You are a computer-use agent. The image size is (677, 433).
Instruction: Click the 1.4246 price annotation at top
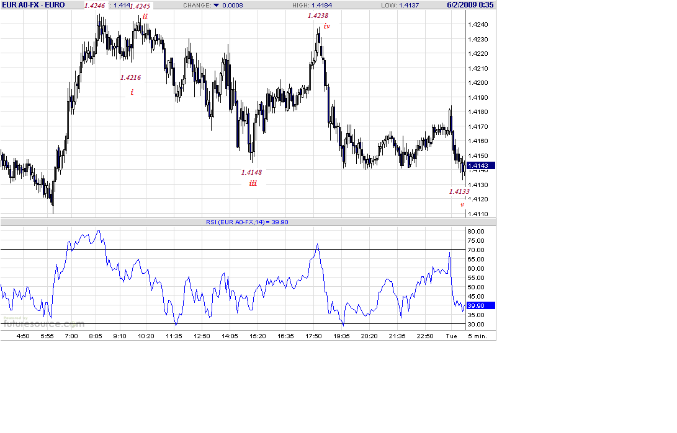tap(94, 6)
